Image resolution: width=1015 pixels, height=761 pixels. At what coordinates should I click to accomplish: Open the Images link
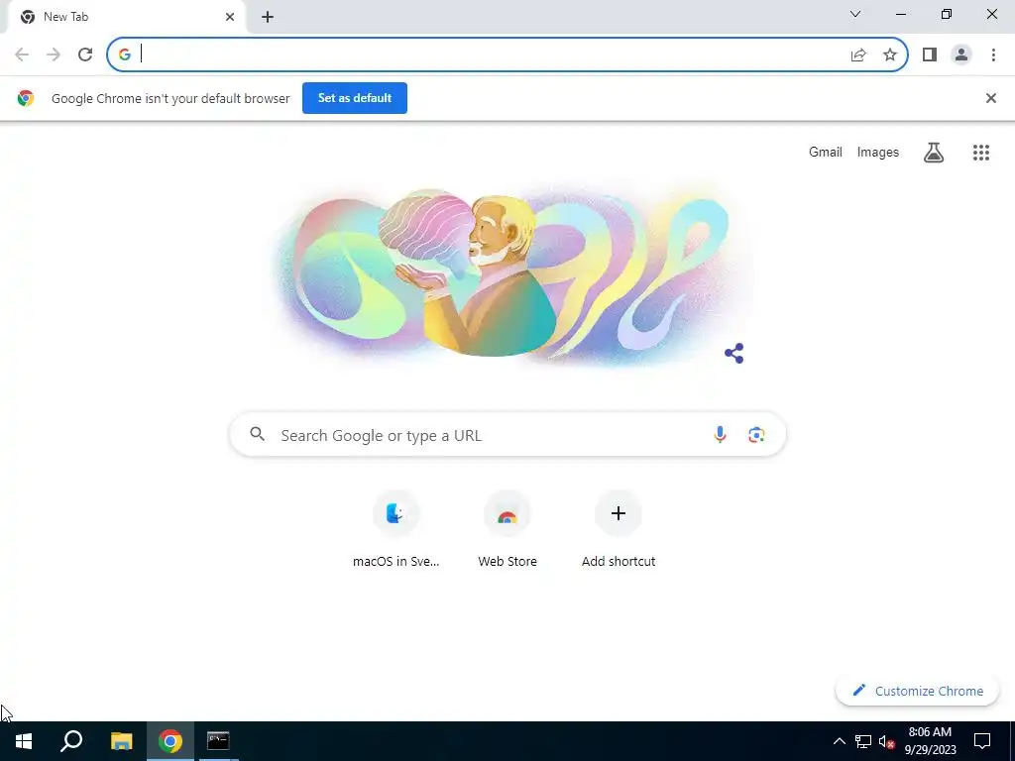click(x=878, y=152)
